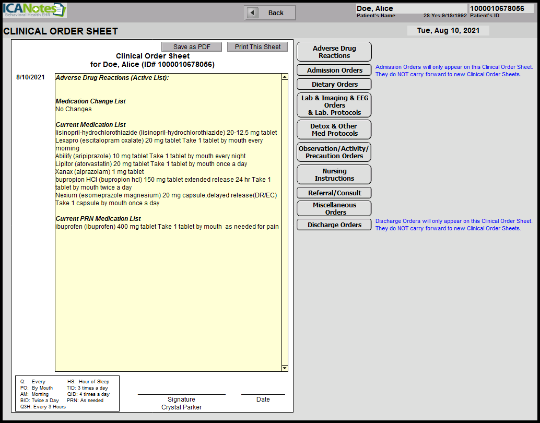Click the patient name field Doe, Alice
Screen dimensions: 540x423
(411, 8)
